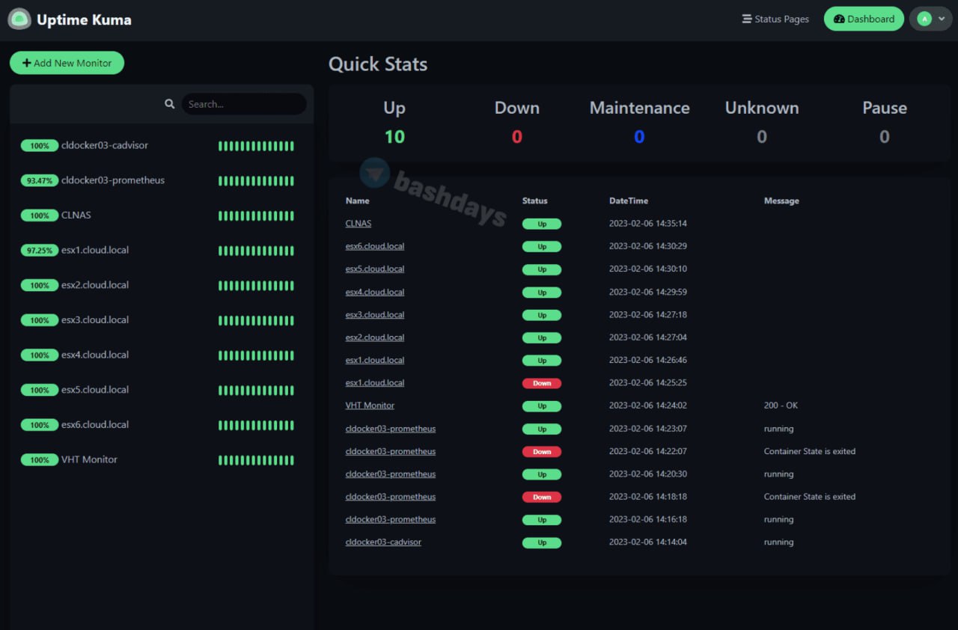
Task: Click the Name column header
Action: tap(357, 201)
